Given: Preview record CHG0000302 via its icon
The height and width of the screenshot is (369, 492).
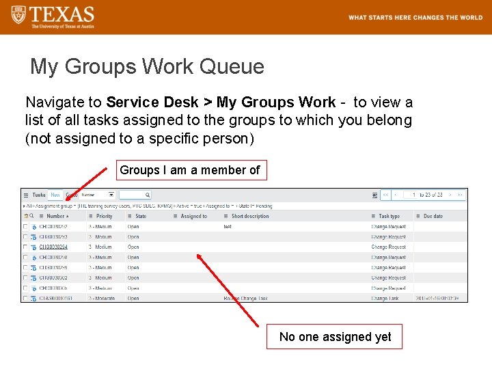Looking at the screenshot, I should [x=33, y=278].
